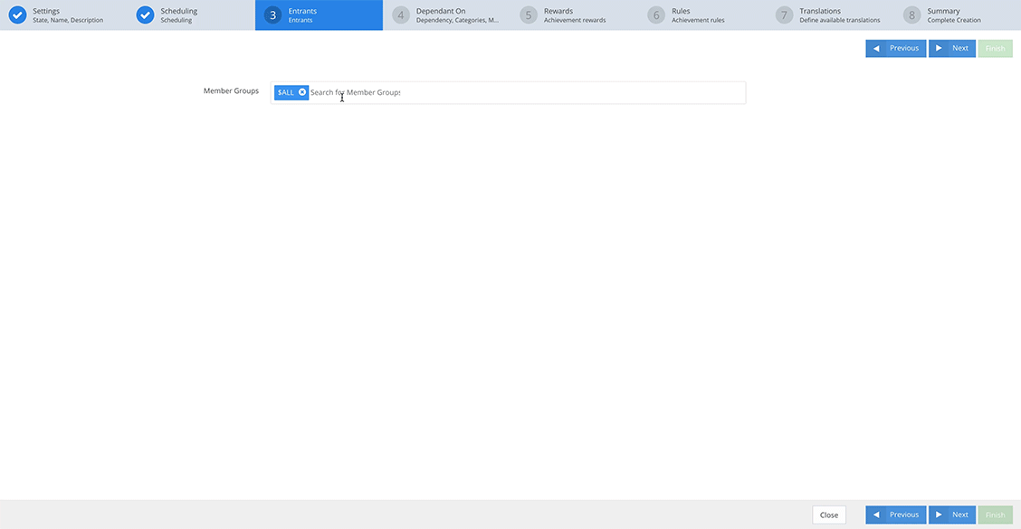Focus the Search for Member Groups field
The image size is (1021, 529).
point(525,92)
